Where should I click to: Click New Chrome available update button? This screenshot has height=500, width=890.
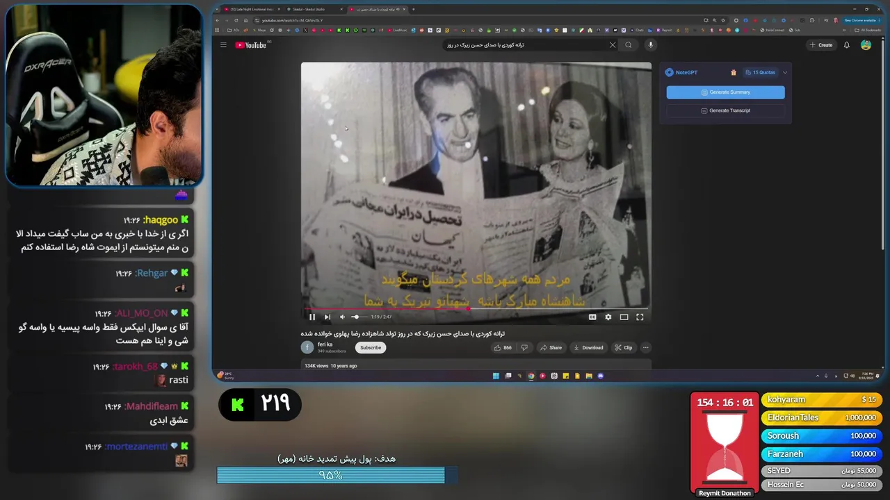click(864, 20)
